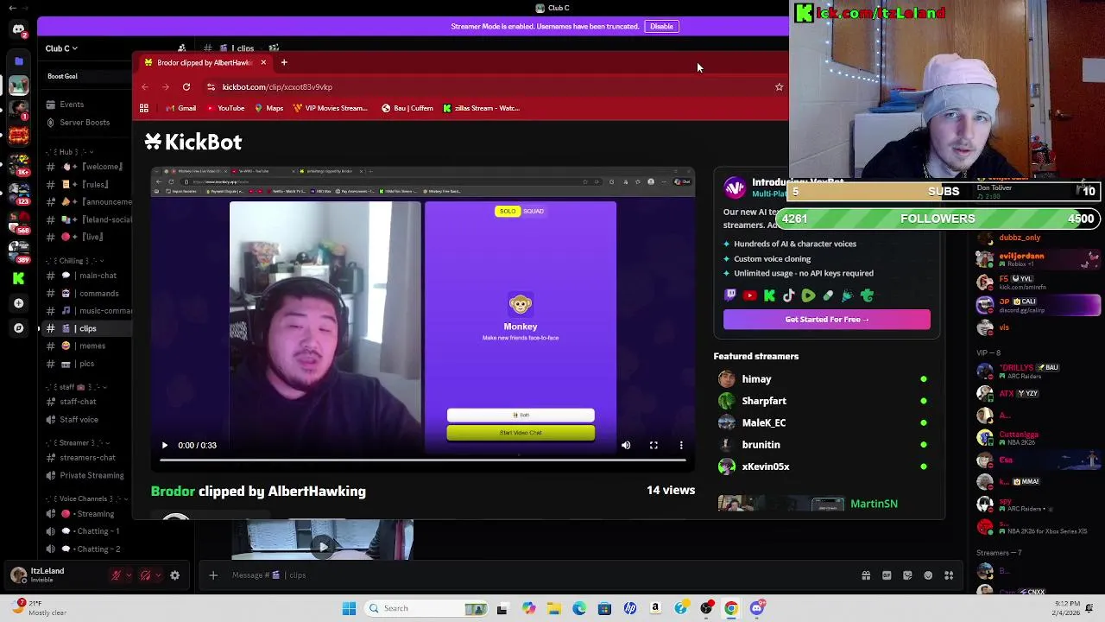Bookmark this page with the star

pyautogui.click(x=779, y=86)
